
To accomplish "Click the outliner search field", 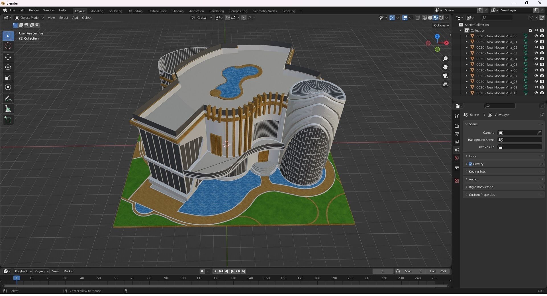I will [496, 18].
